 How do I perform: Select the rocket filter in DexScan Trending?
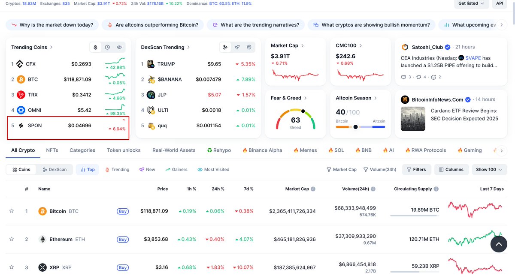[x=237, y=47]
